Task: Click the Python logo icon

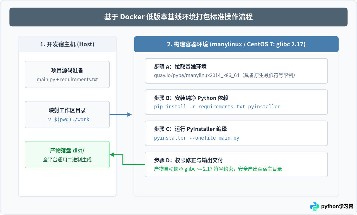Action: point(315,206)
